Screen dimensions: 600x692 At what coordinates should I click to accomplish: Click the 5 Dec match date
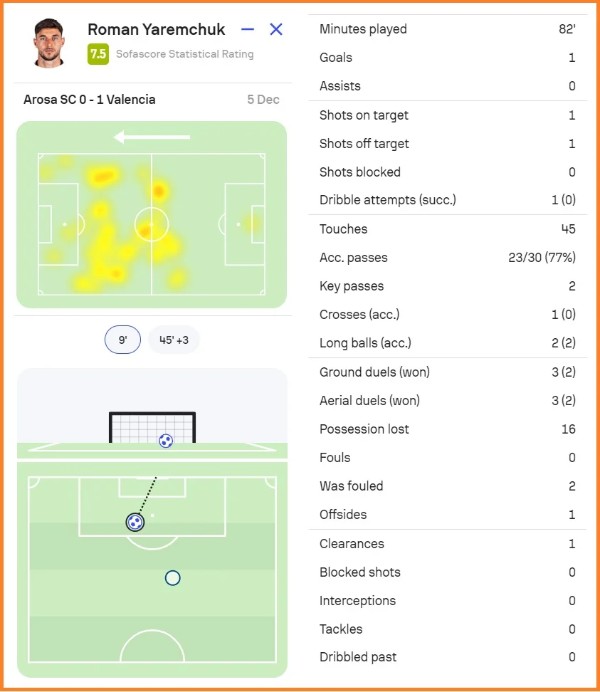click(x=263, y=100)
